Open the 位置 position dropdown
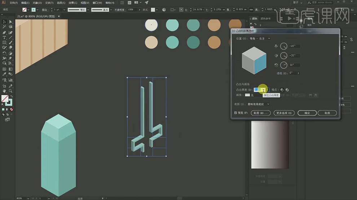Screen dimensions: 357x200 (259, 38)
